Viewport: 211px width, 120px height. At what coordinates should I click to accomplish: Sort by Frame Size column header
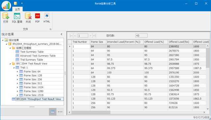click(x=98, y=42)
